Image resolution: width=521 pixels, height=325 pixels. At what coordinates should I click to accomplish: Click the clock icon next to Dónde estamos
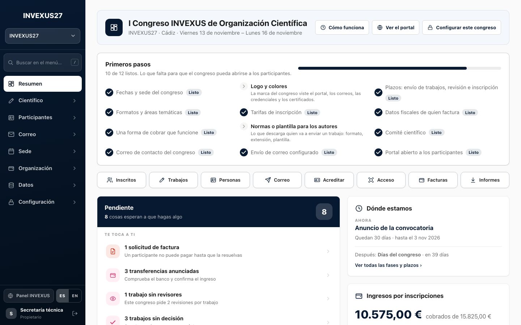tap(359, 208)
